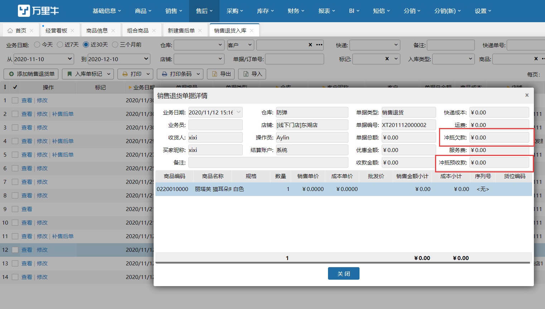Tick the checkbox for row 12
This screenshot has height=309, width=545.
[15, 250]
